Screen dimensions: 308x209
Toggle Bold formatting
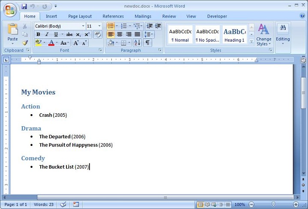(x=38, y=34)
